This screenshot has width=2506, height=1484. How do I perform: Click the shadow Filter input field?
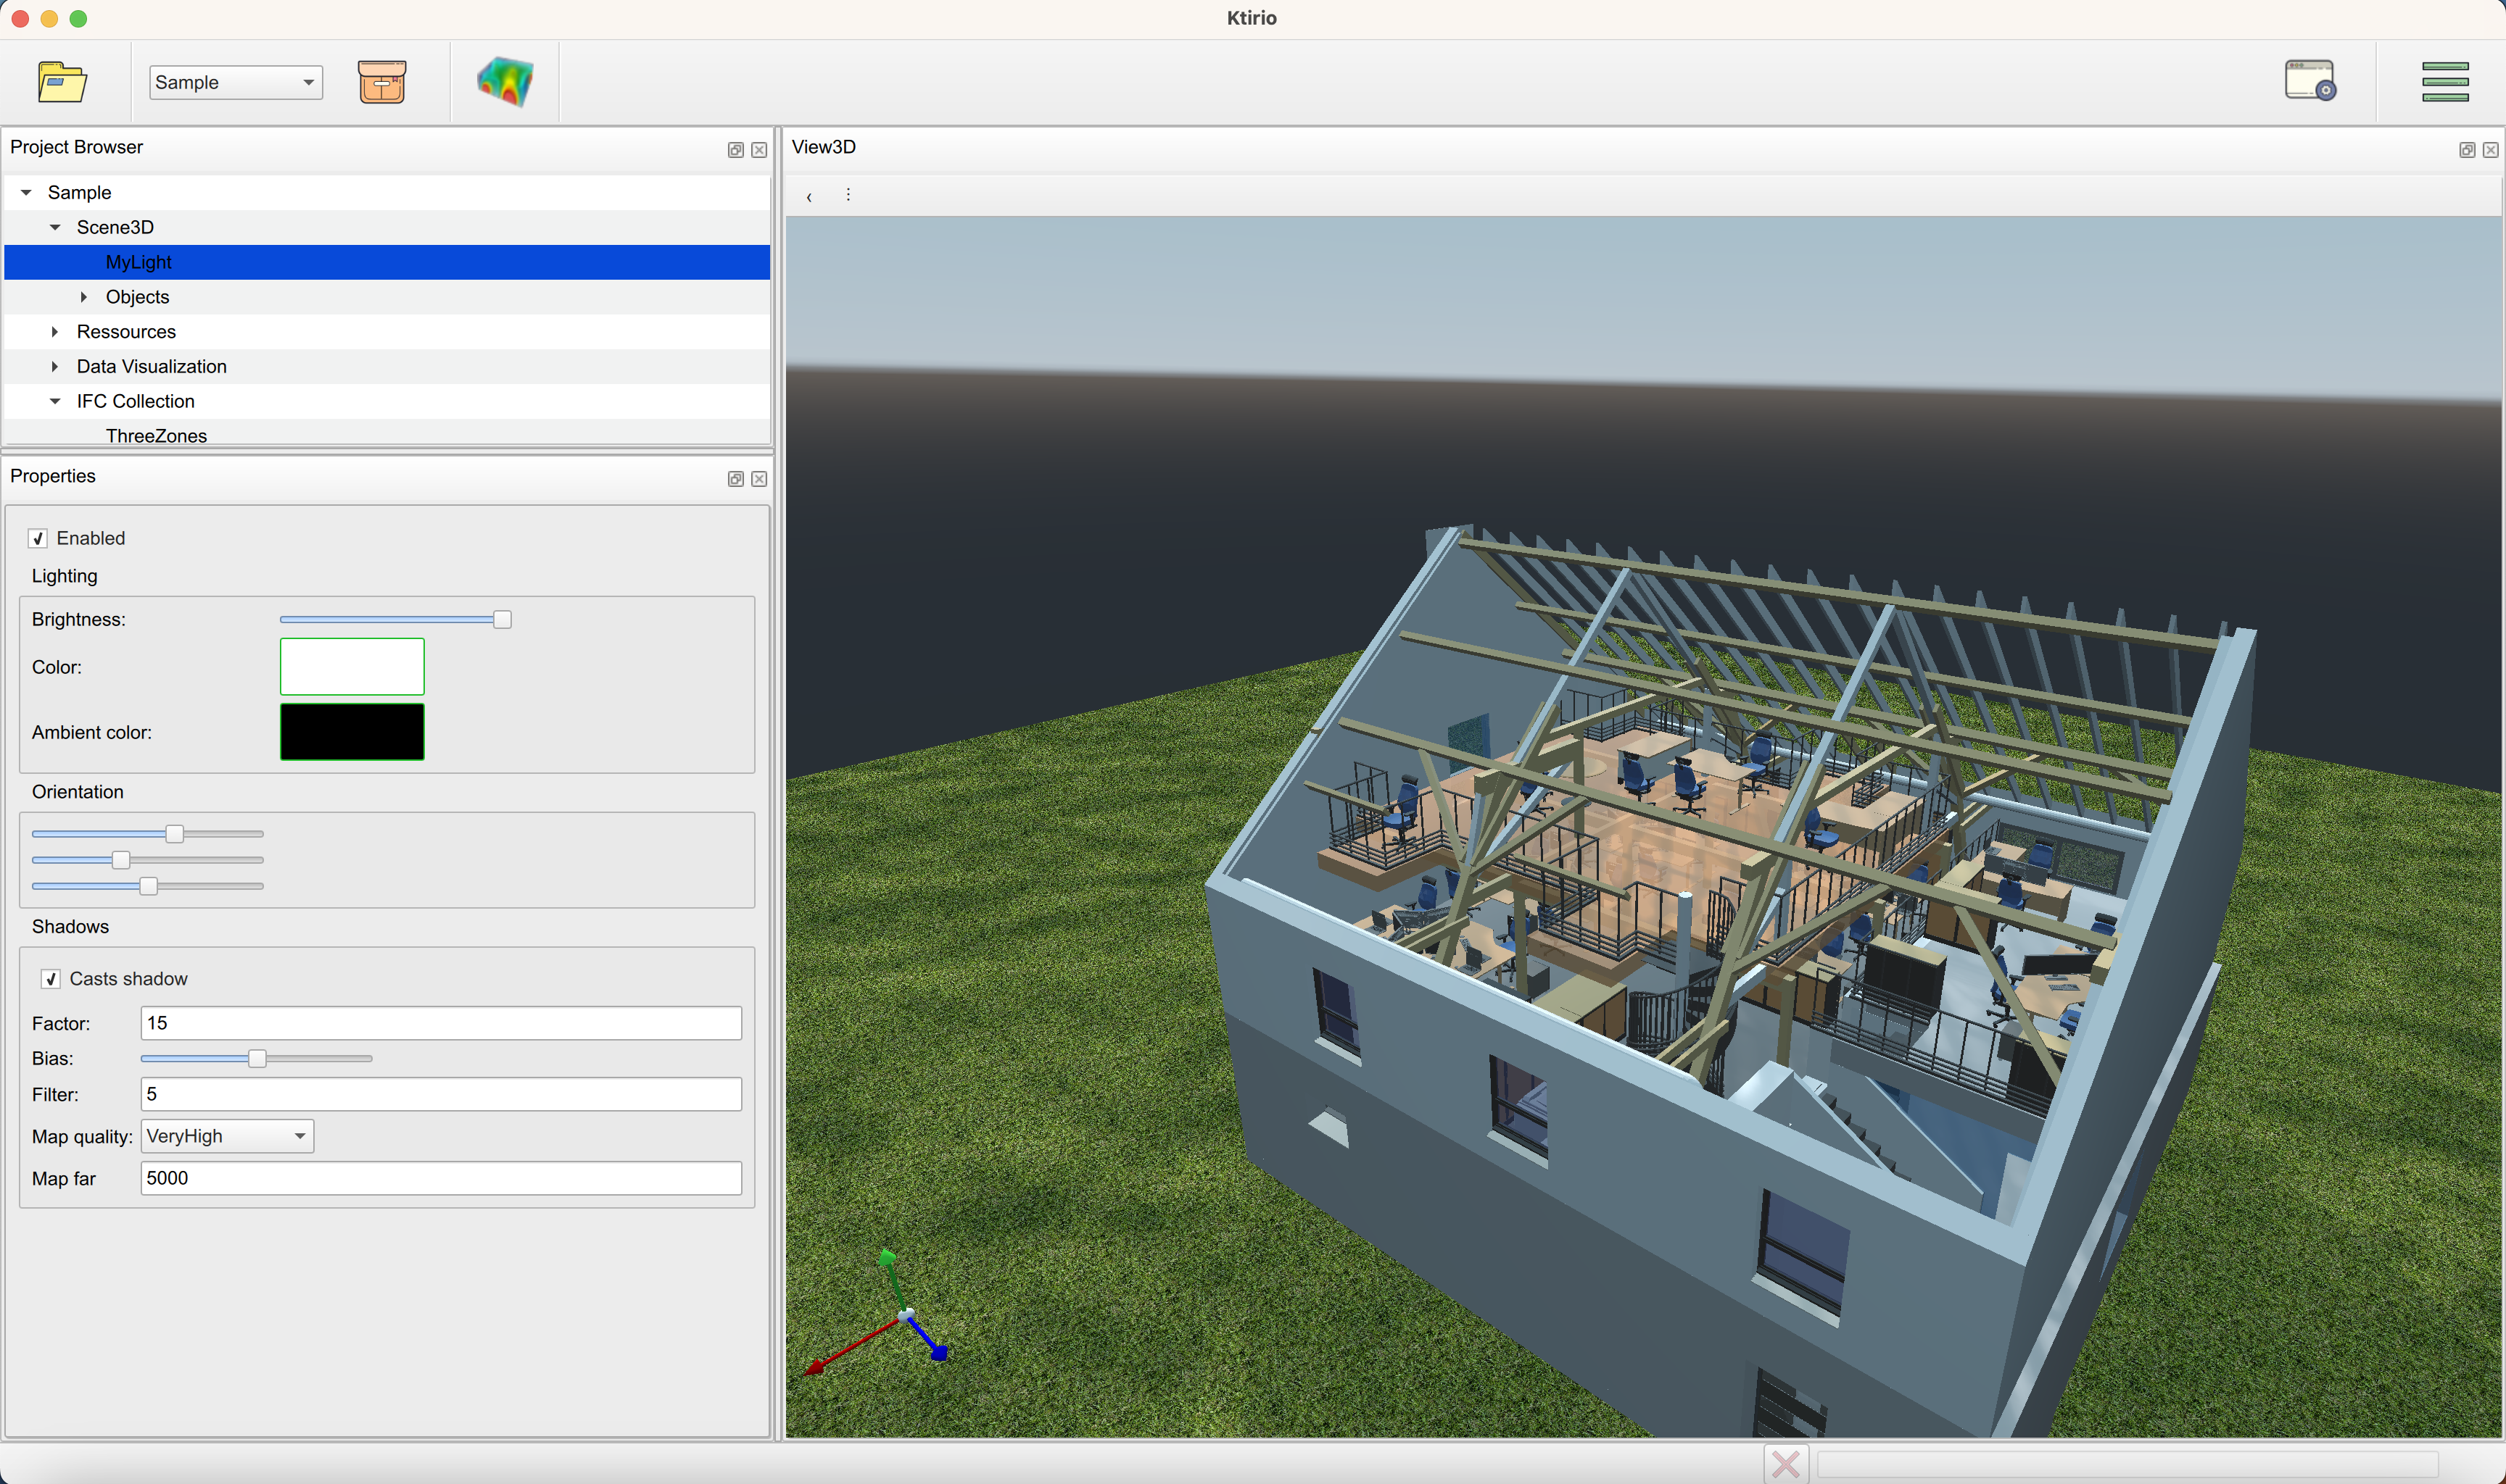tap(441, 1094)
